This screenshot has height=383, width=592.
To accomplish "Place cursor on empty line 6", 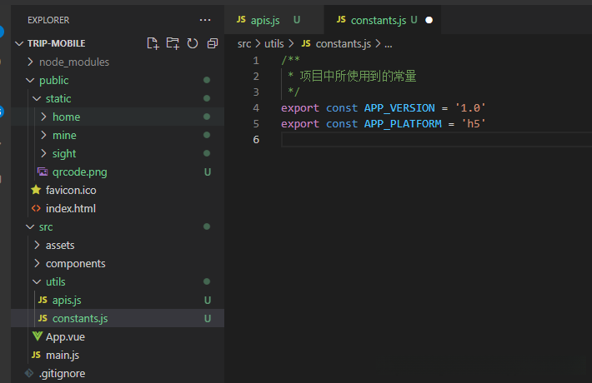I will (x=417, y=140).
